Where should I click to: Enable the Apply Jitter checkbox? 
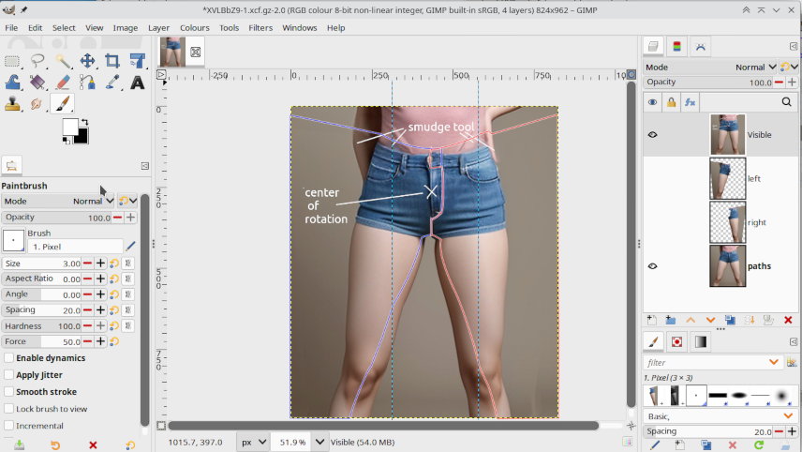tap(9, 375)
